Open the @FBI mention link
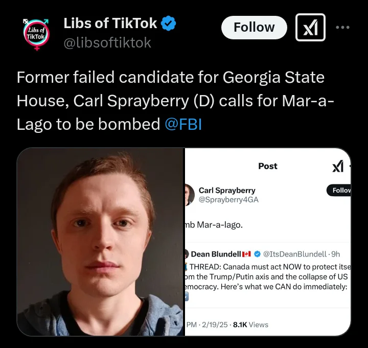This screenshot has height=348, width=368. click(x=183, y=124)
